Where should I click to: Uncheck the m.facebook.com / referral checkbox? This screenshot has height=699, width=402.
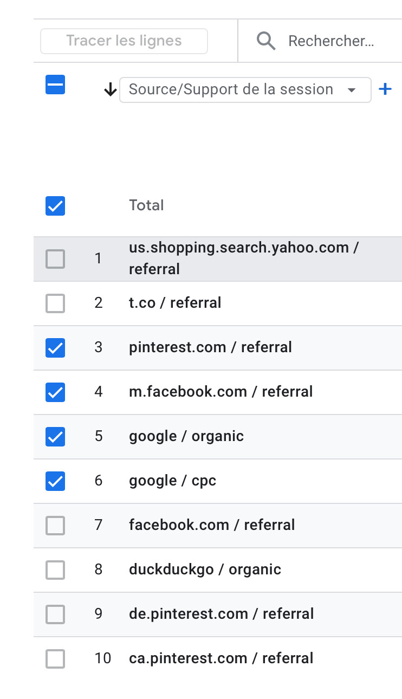(55, 392)
